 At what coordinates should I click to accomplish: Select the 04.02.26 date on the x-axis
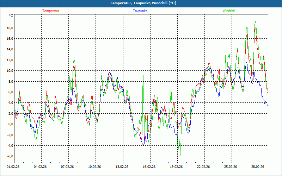coord(40,167)
